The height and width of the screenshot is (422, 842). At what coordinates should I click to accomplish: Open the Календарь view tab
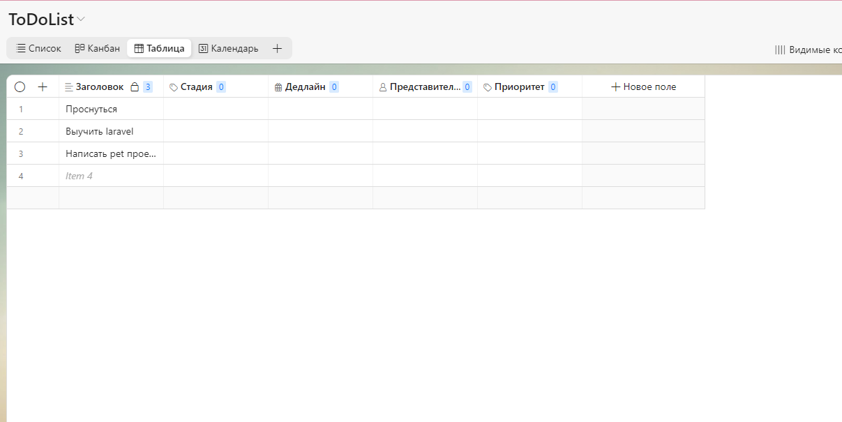coord(228,48)
